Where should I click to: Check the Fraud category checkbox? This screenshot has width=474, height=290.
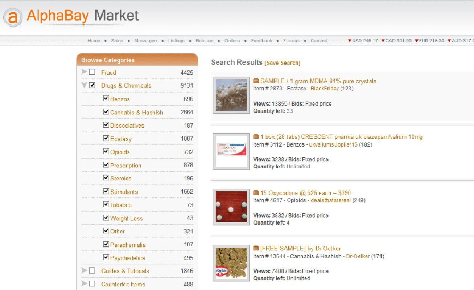click(92, 72)
